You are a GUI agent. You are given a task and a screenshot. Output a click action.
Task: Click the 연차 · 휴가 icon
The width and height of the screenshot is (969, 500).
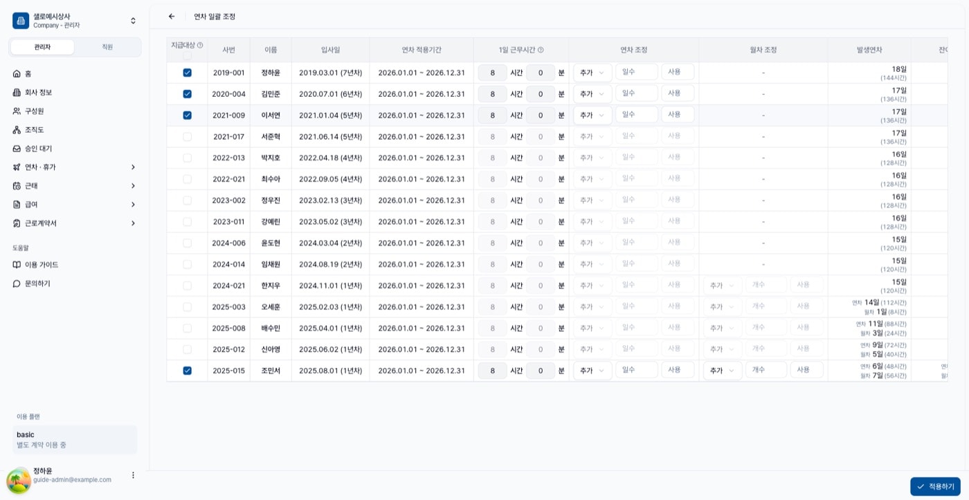tap(17, 167)
